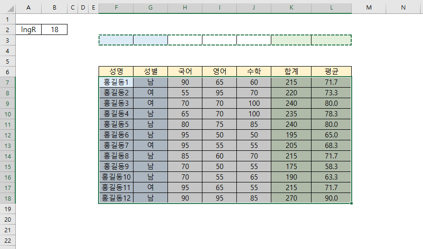Select column A header
423x249 pixels.
pyautogui.click(x=28, y=8)
